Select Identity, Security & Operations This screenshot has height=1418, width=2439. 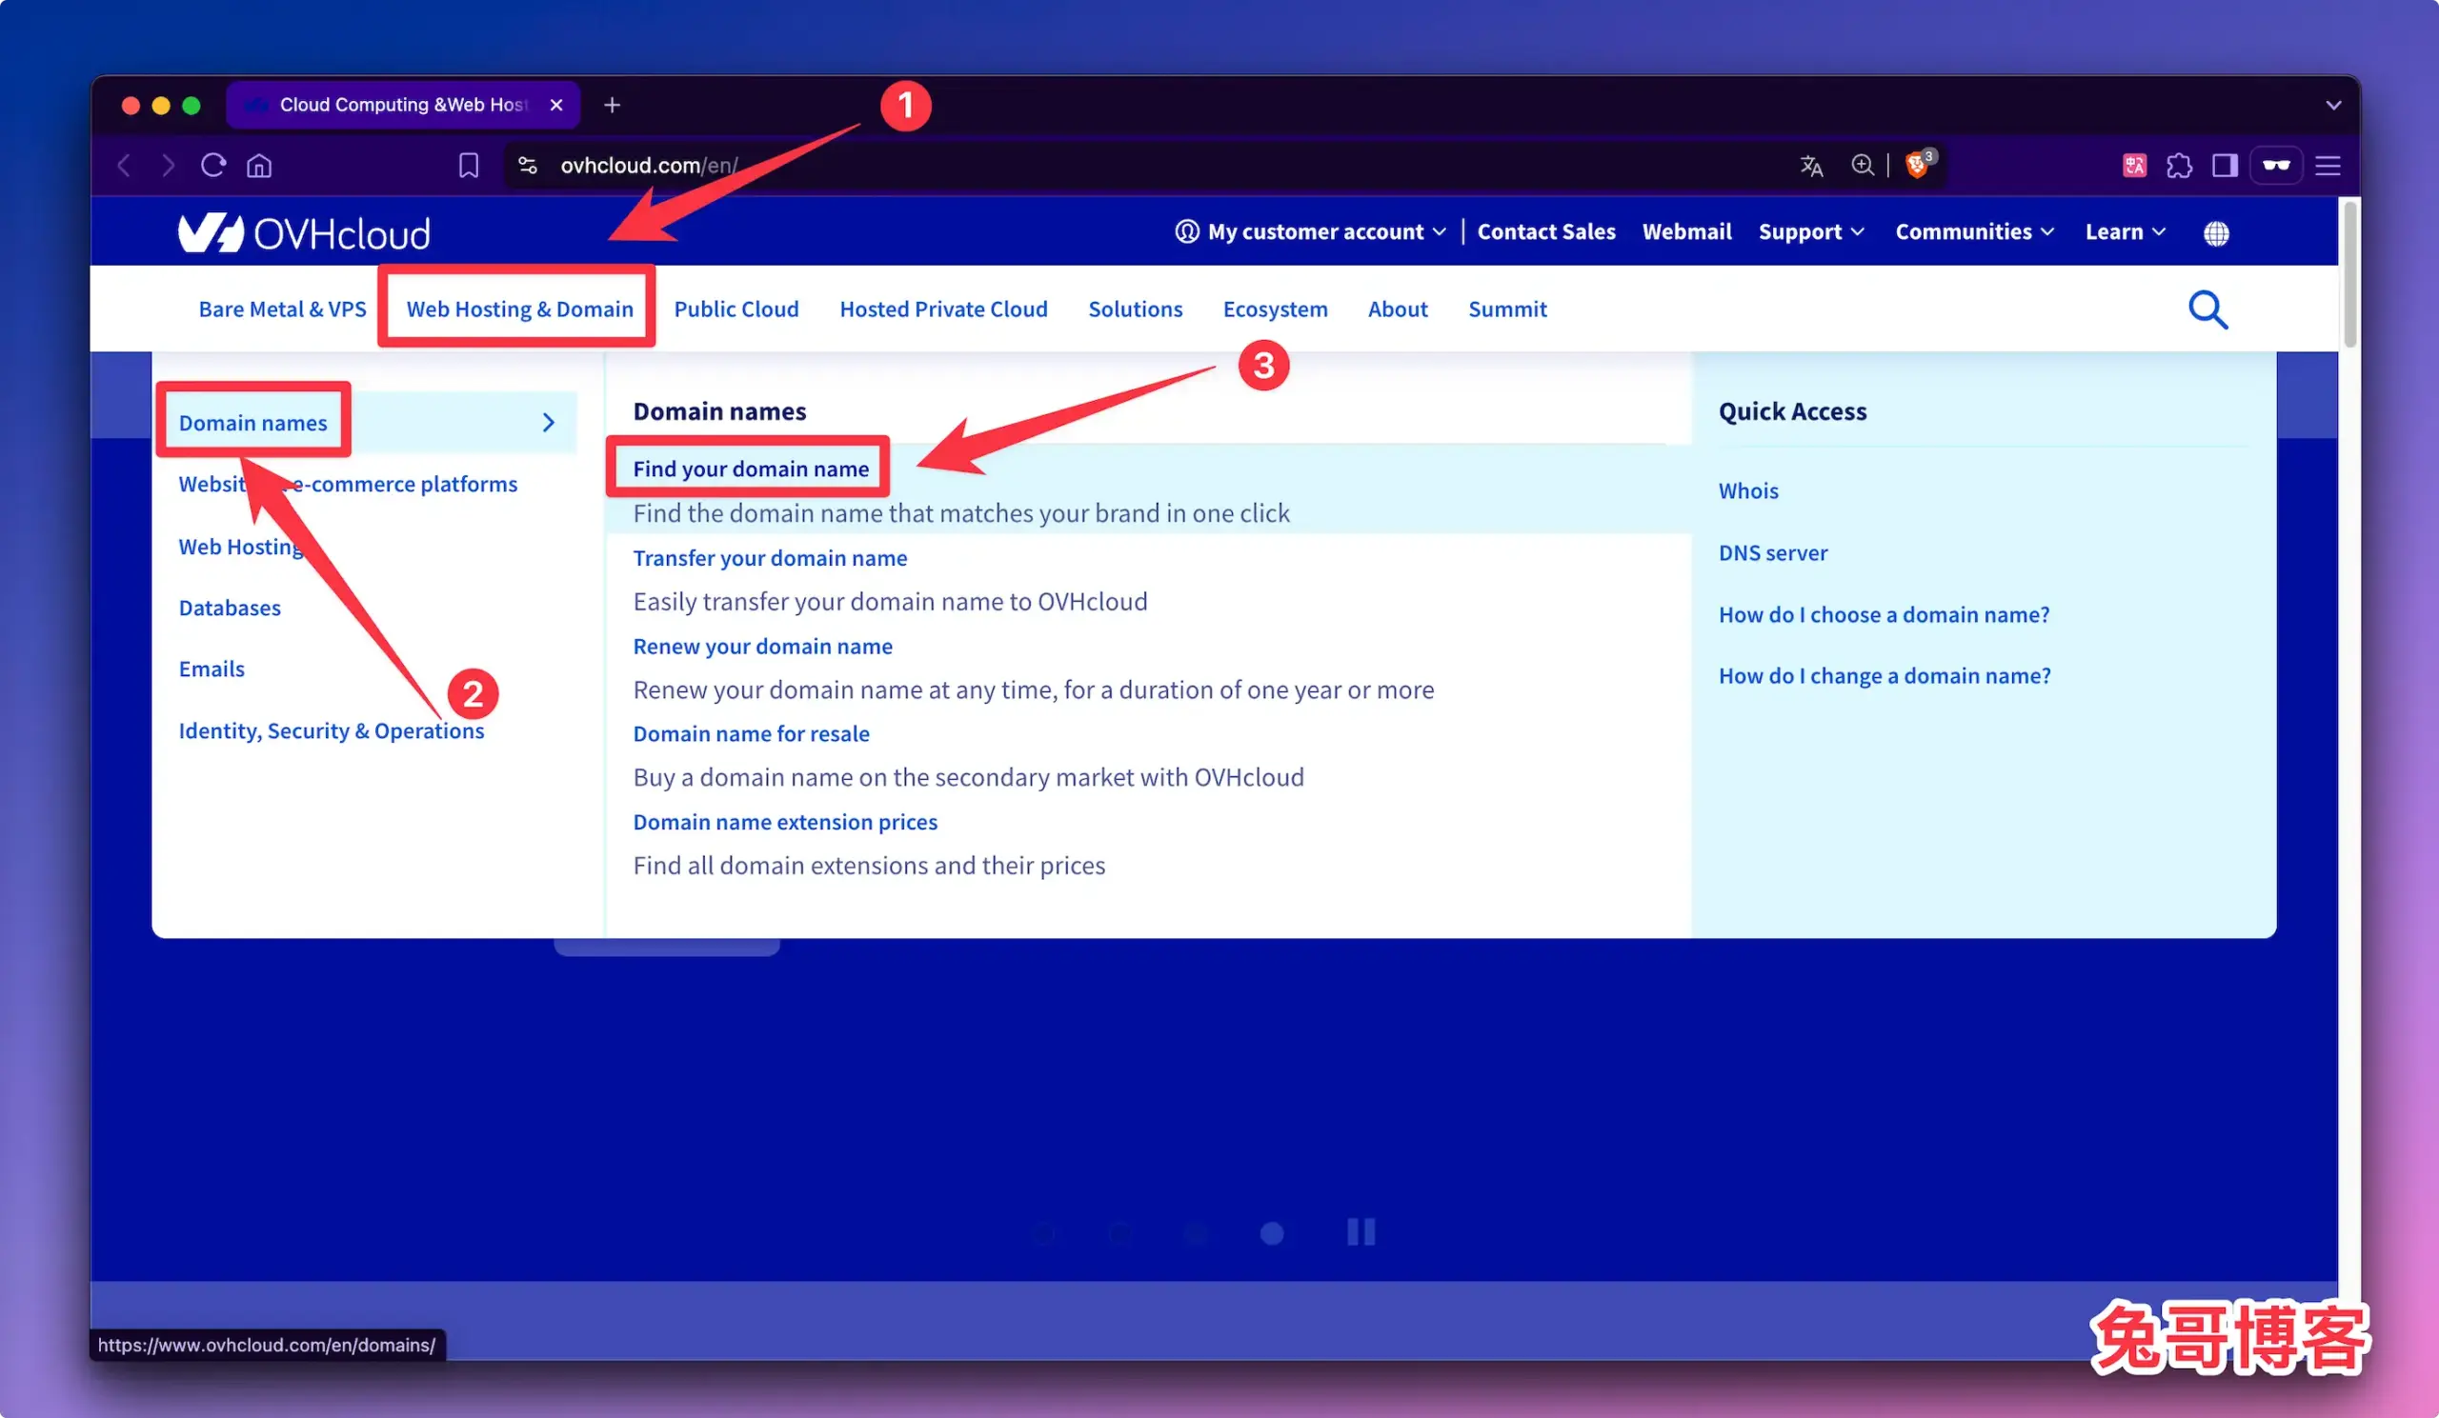pos(331,730)
